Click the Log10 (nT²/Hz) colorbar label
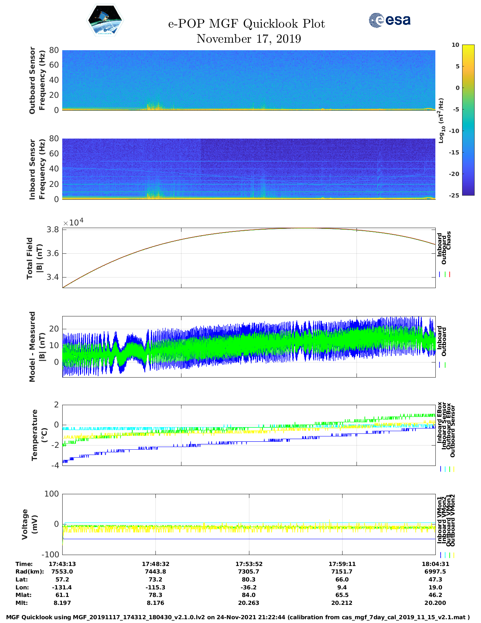This screenshot has width=481, height=623. pos(441,120)
